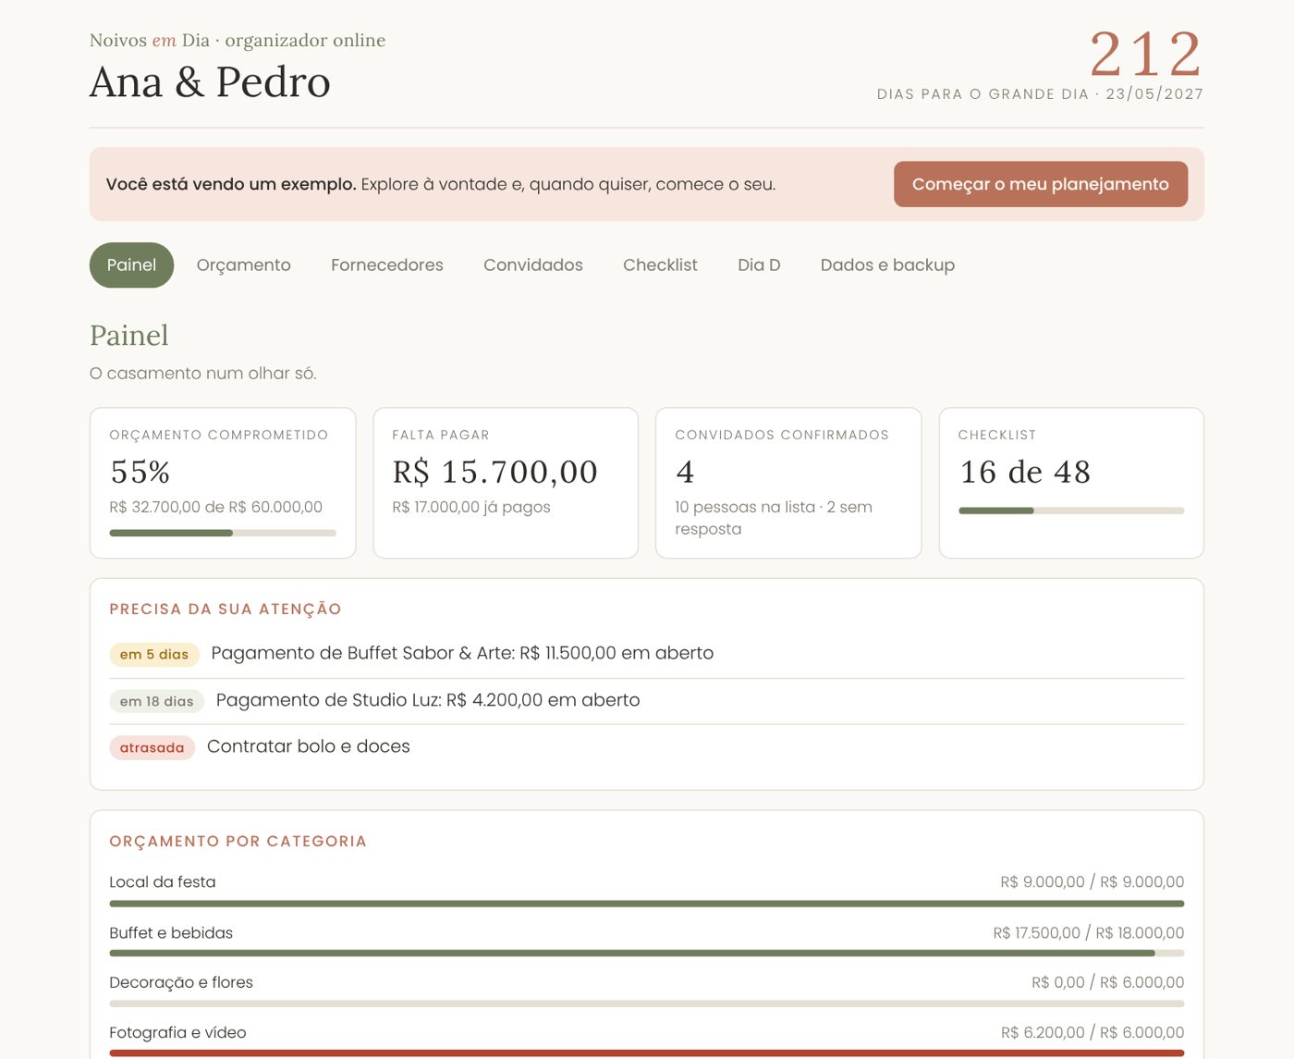Click the Checklist card progress bar

tap(1071, 511)
